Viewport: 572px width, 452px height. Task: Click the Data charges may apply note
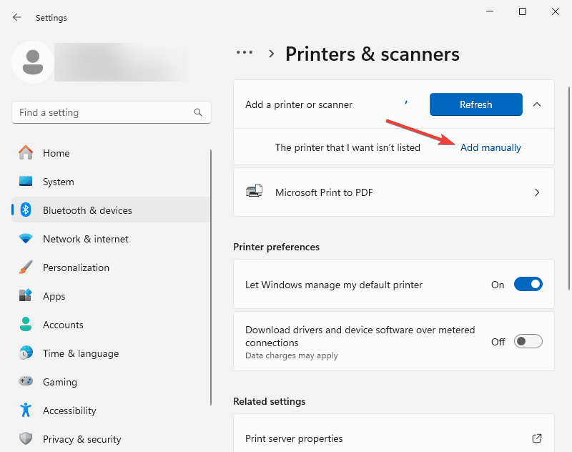point(292,355)
